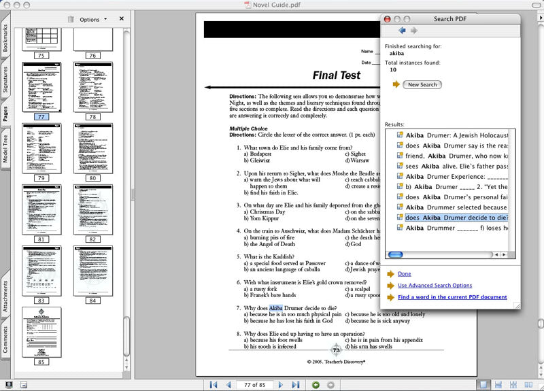
Task: Click the page number field showing 77 of 85
Action: point(254,385)
